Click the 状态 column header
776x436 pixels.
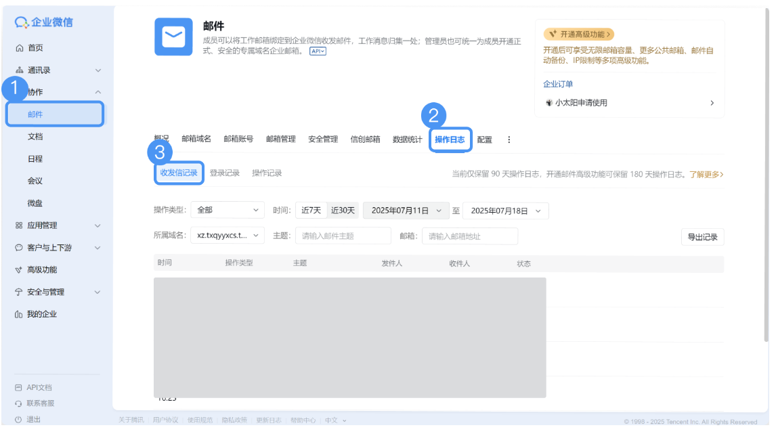(523, 264)
